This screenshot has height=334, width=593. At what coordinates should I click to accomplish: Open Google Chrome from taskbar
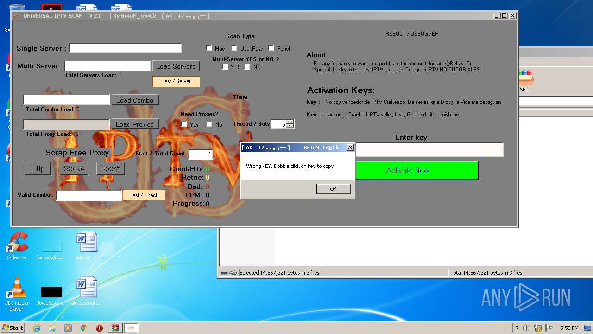(83, 328)
